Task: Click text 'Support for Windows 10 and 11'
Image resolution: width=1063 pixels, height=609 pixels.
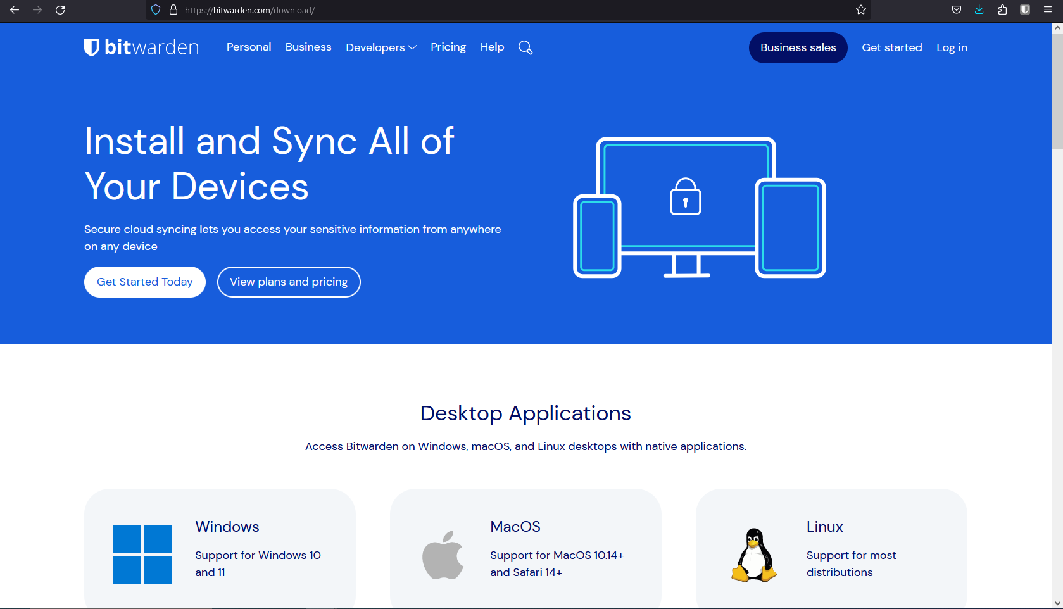Action: coord(258,563)
